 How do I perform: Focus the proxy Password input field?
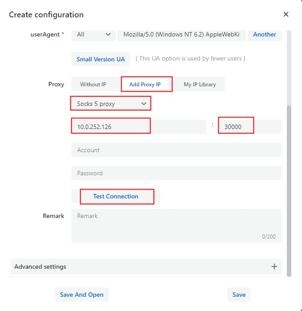pos(176,173)
